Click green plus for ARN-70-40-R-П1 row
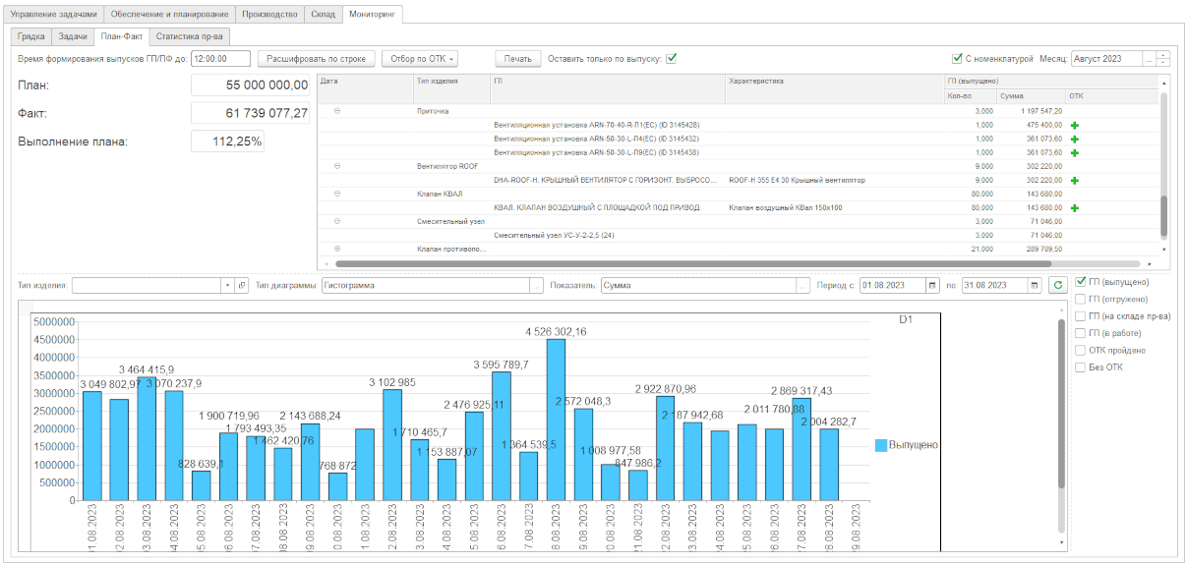Image resolution: width=1187 pixels, height=564 pixels. point(1075,126)
